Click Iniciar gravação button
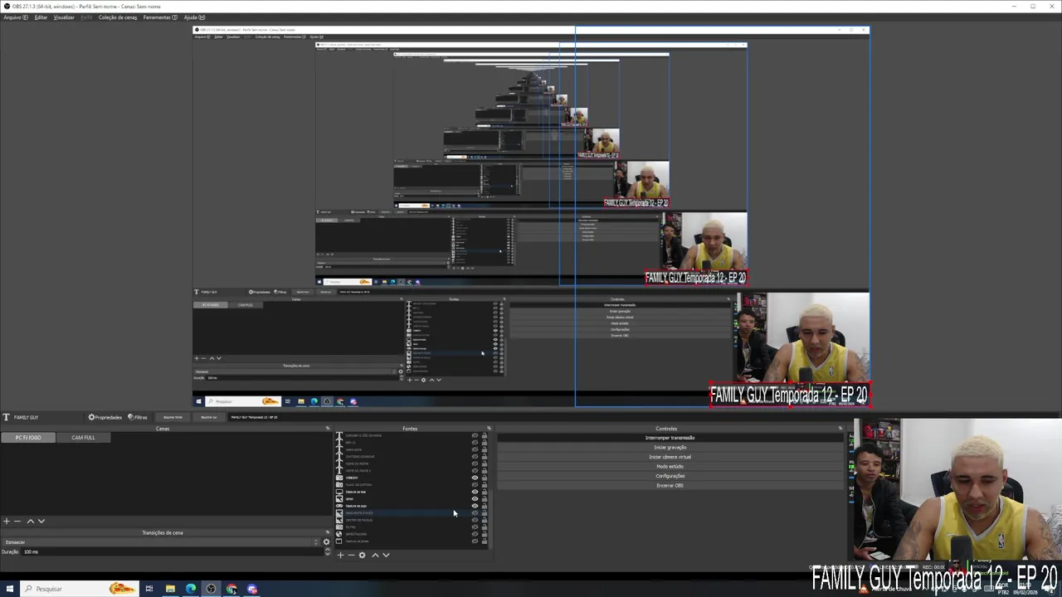The image size is (1062, 597). [x=670, y=447]
